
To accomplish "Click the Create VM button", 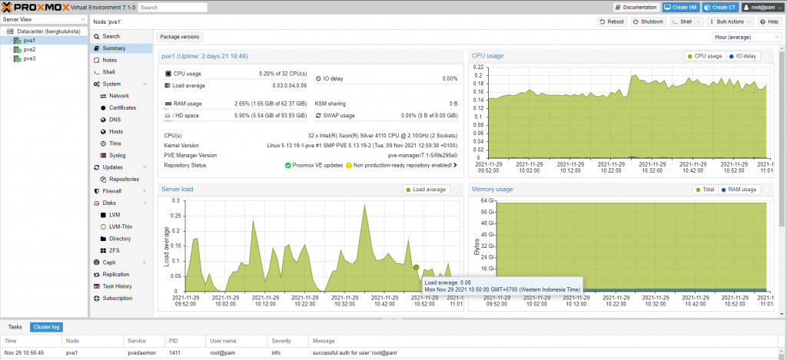I will pos(681,7).
